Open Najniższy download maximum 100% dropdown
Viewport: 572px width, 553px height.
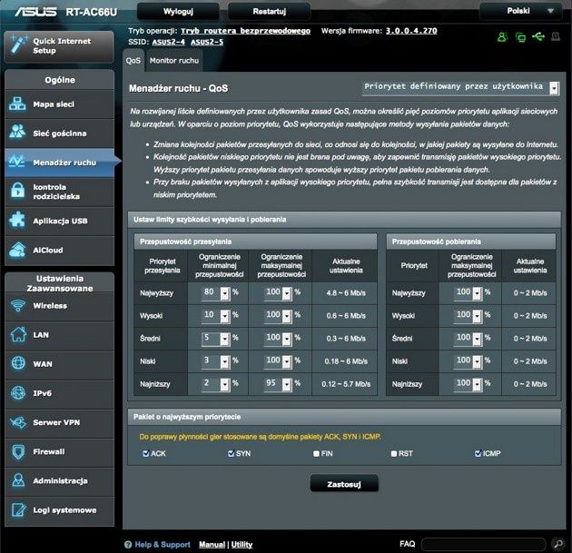(x=468, y=384)
